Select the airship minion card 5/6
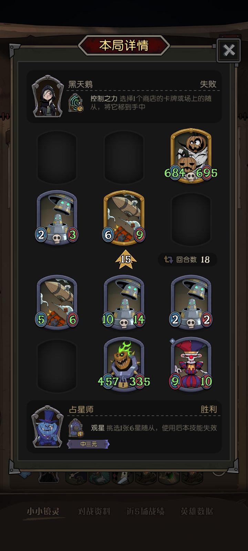Screen dimensions: 248x551 (57, 302)
